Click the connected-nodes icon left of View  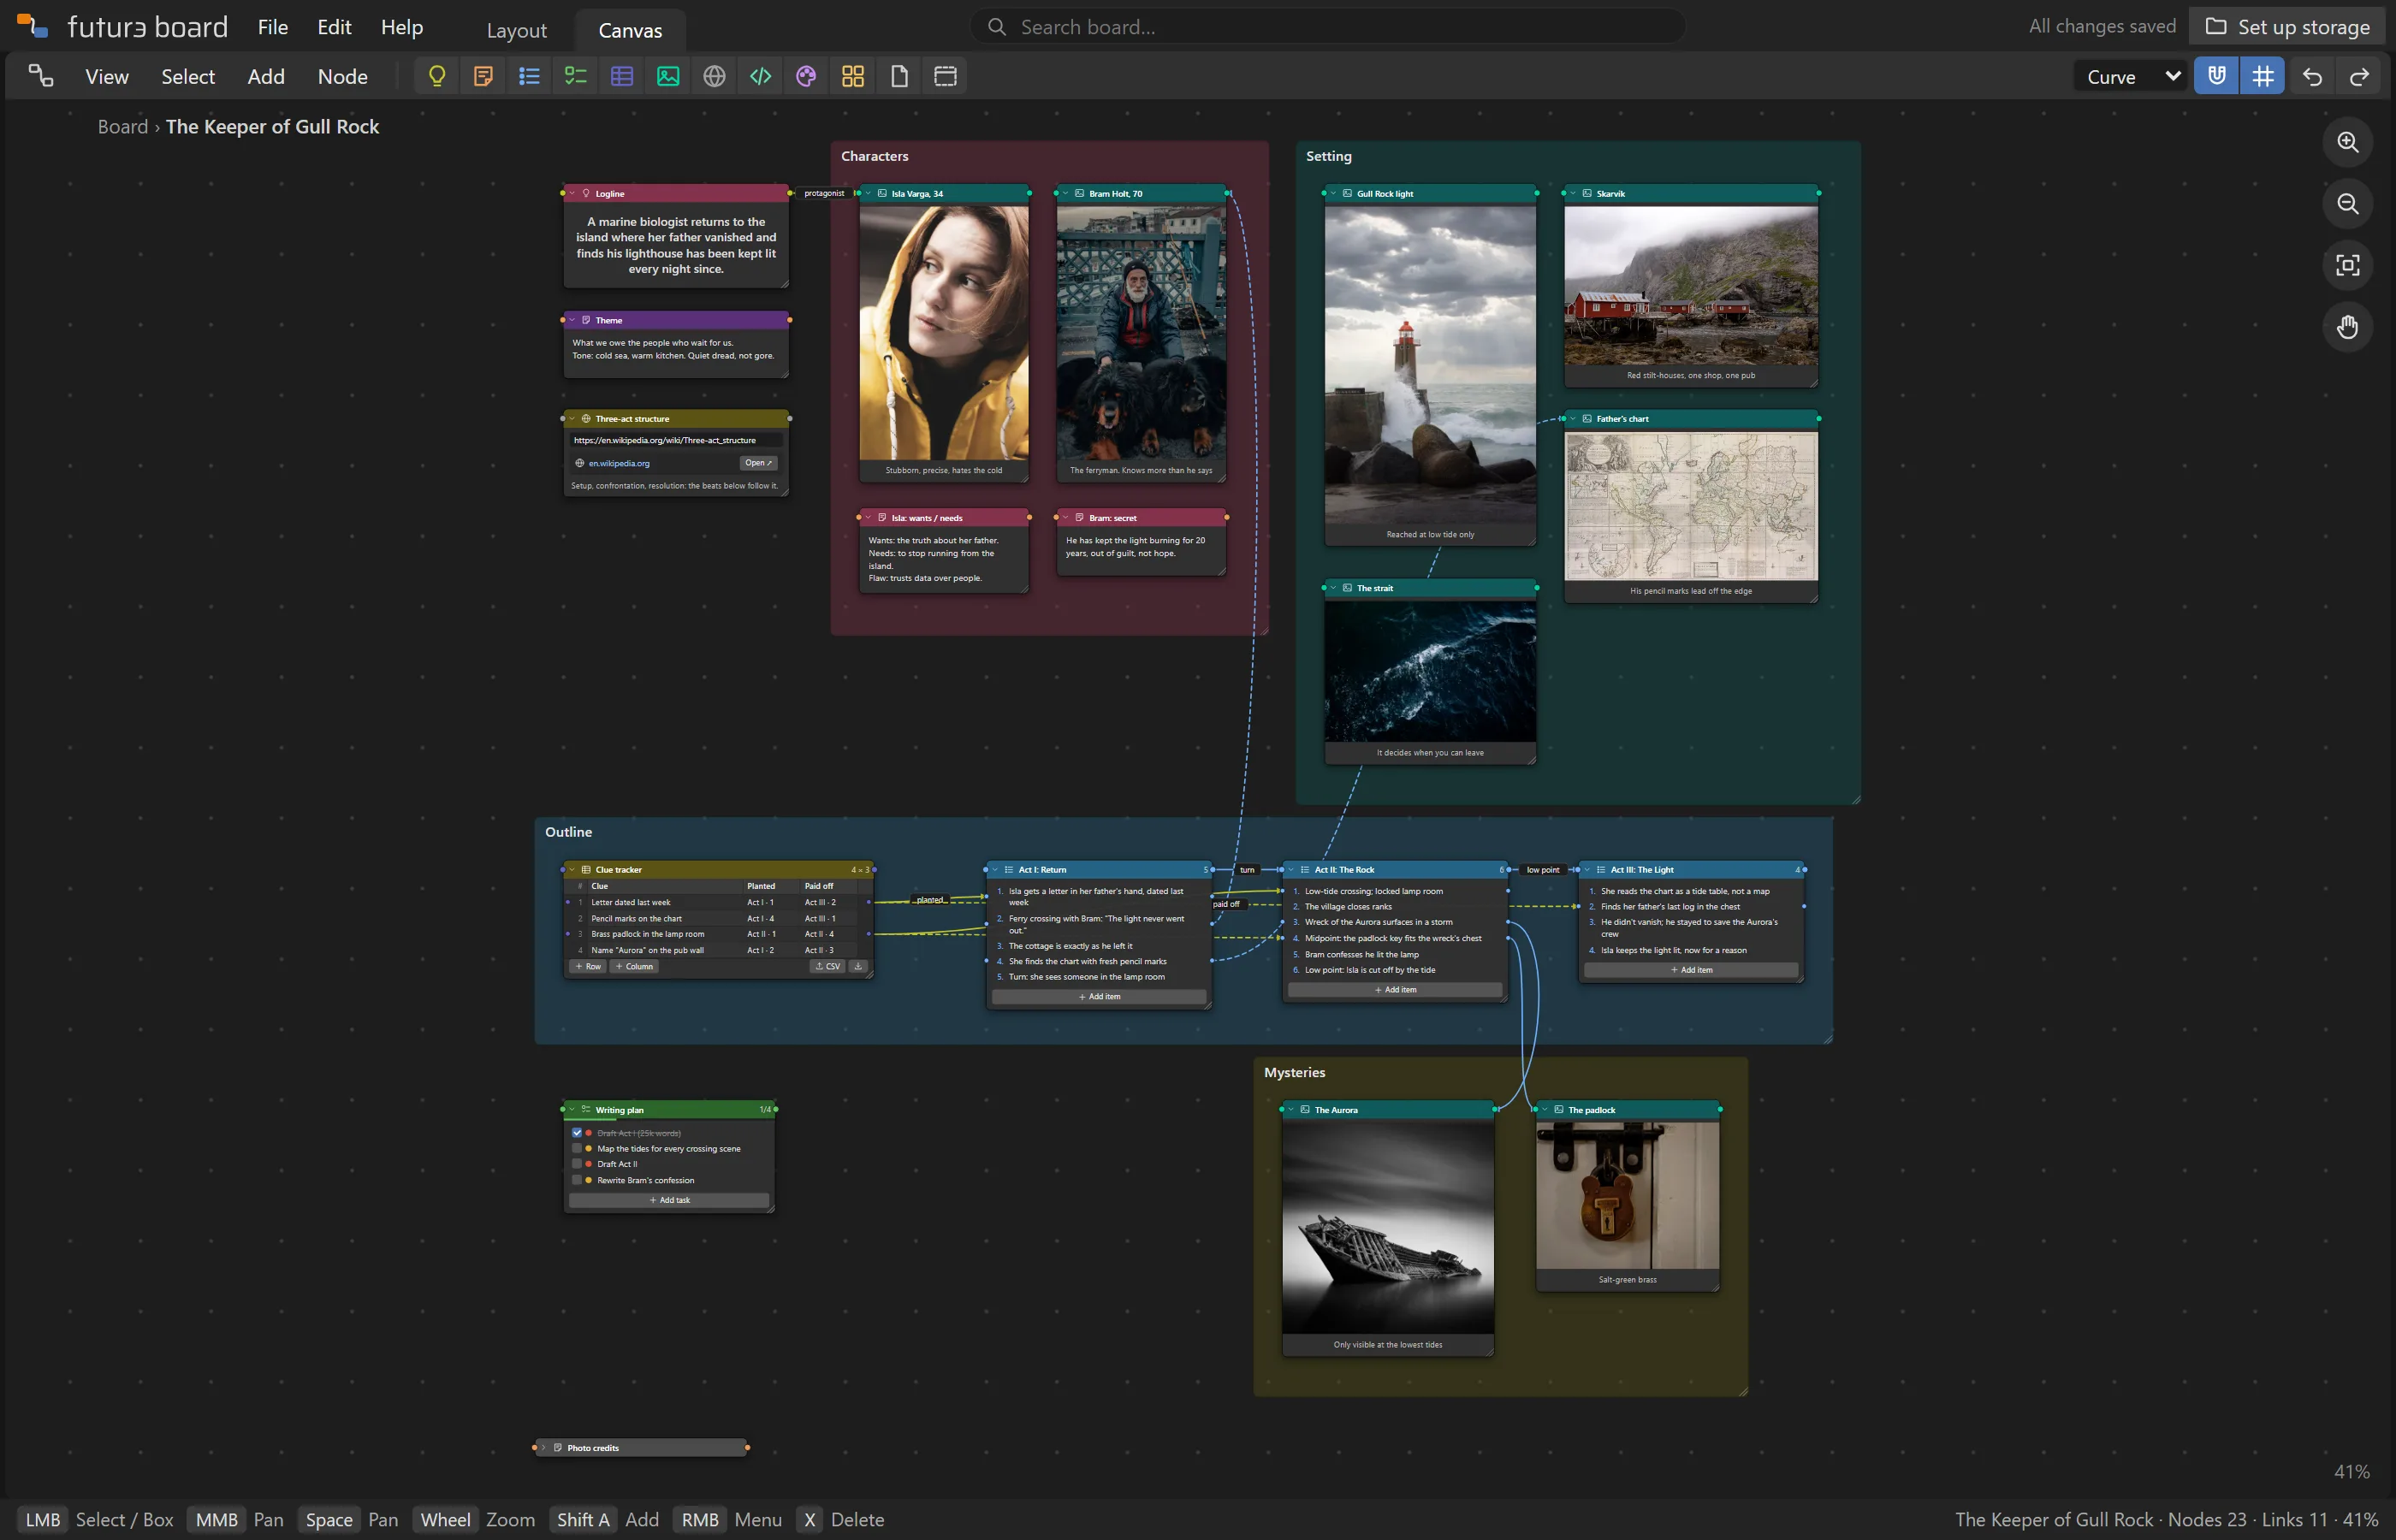click(x=41, y=76)
